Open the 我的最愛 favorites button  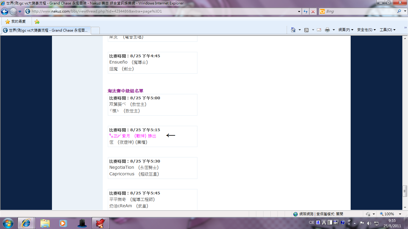point(16,21)
